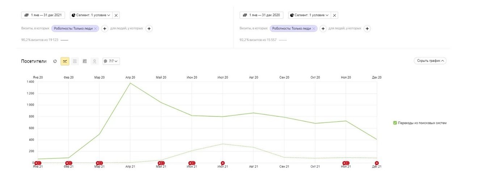485x187 pixels.
Task: Add a visit condition in the 2020 segment
Action: (323, 29)
